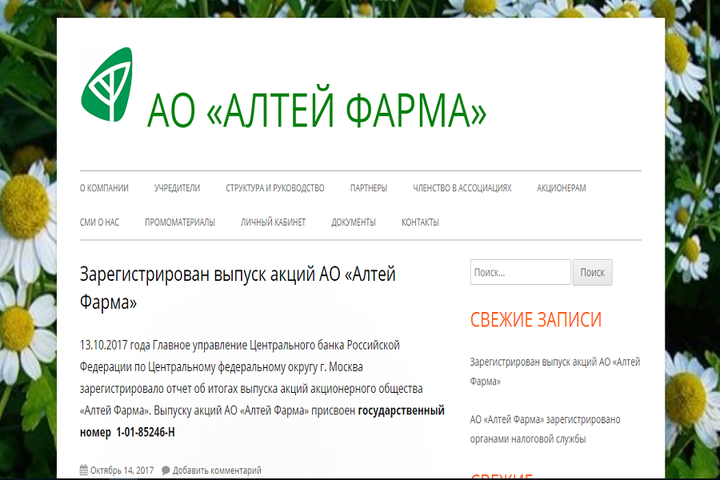Image resolution: width=720 pixels, height=480 pixels.
Task: Open the О КОМПАНИИ menu item
Action: tap(104, 188)
